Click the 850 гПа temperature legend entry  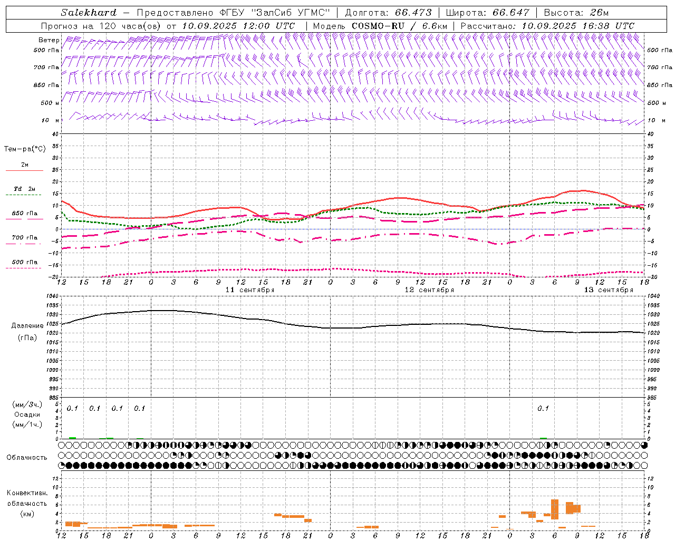tap(24, 214)
